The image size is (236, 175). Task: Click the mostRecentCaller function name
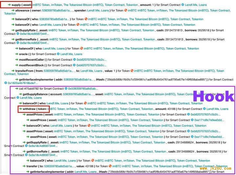pos(32,60)
